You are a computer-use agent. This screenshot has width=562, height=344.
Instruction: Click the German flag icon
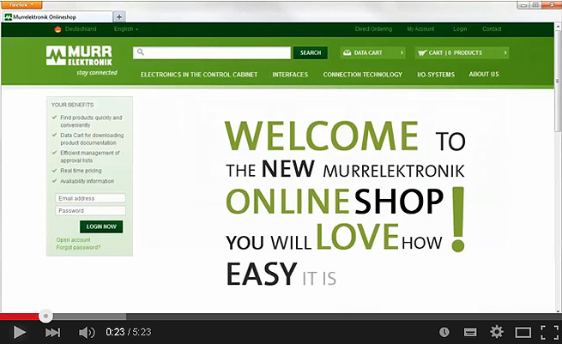pos(57,29)
